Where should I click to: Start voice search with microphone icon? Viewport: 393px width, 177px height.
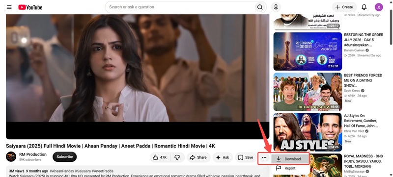click(x=276, y=7)
